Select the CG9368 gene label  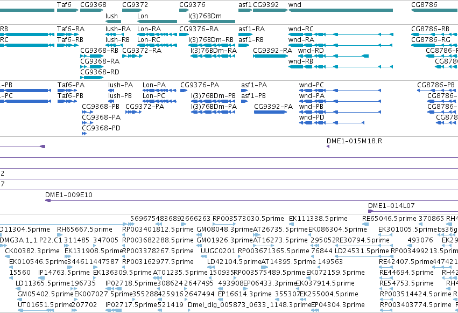(x=93, y=5)
